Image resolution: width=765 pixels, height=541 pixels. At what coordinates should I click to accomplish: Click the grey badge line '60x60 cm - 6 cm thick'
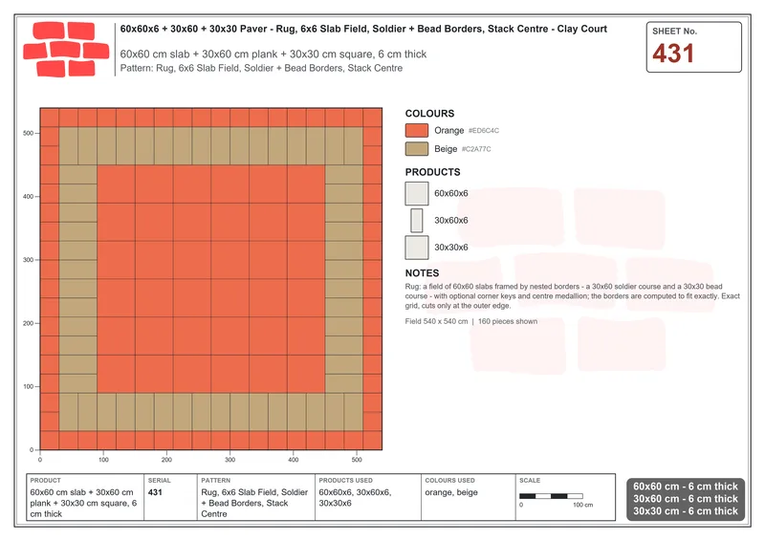(x=686, y=487)
